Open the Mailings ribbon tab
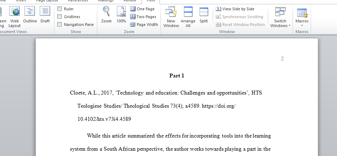 106,1
